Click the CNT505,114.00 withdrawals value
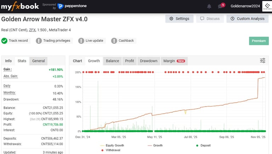 (52, 144)
